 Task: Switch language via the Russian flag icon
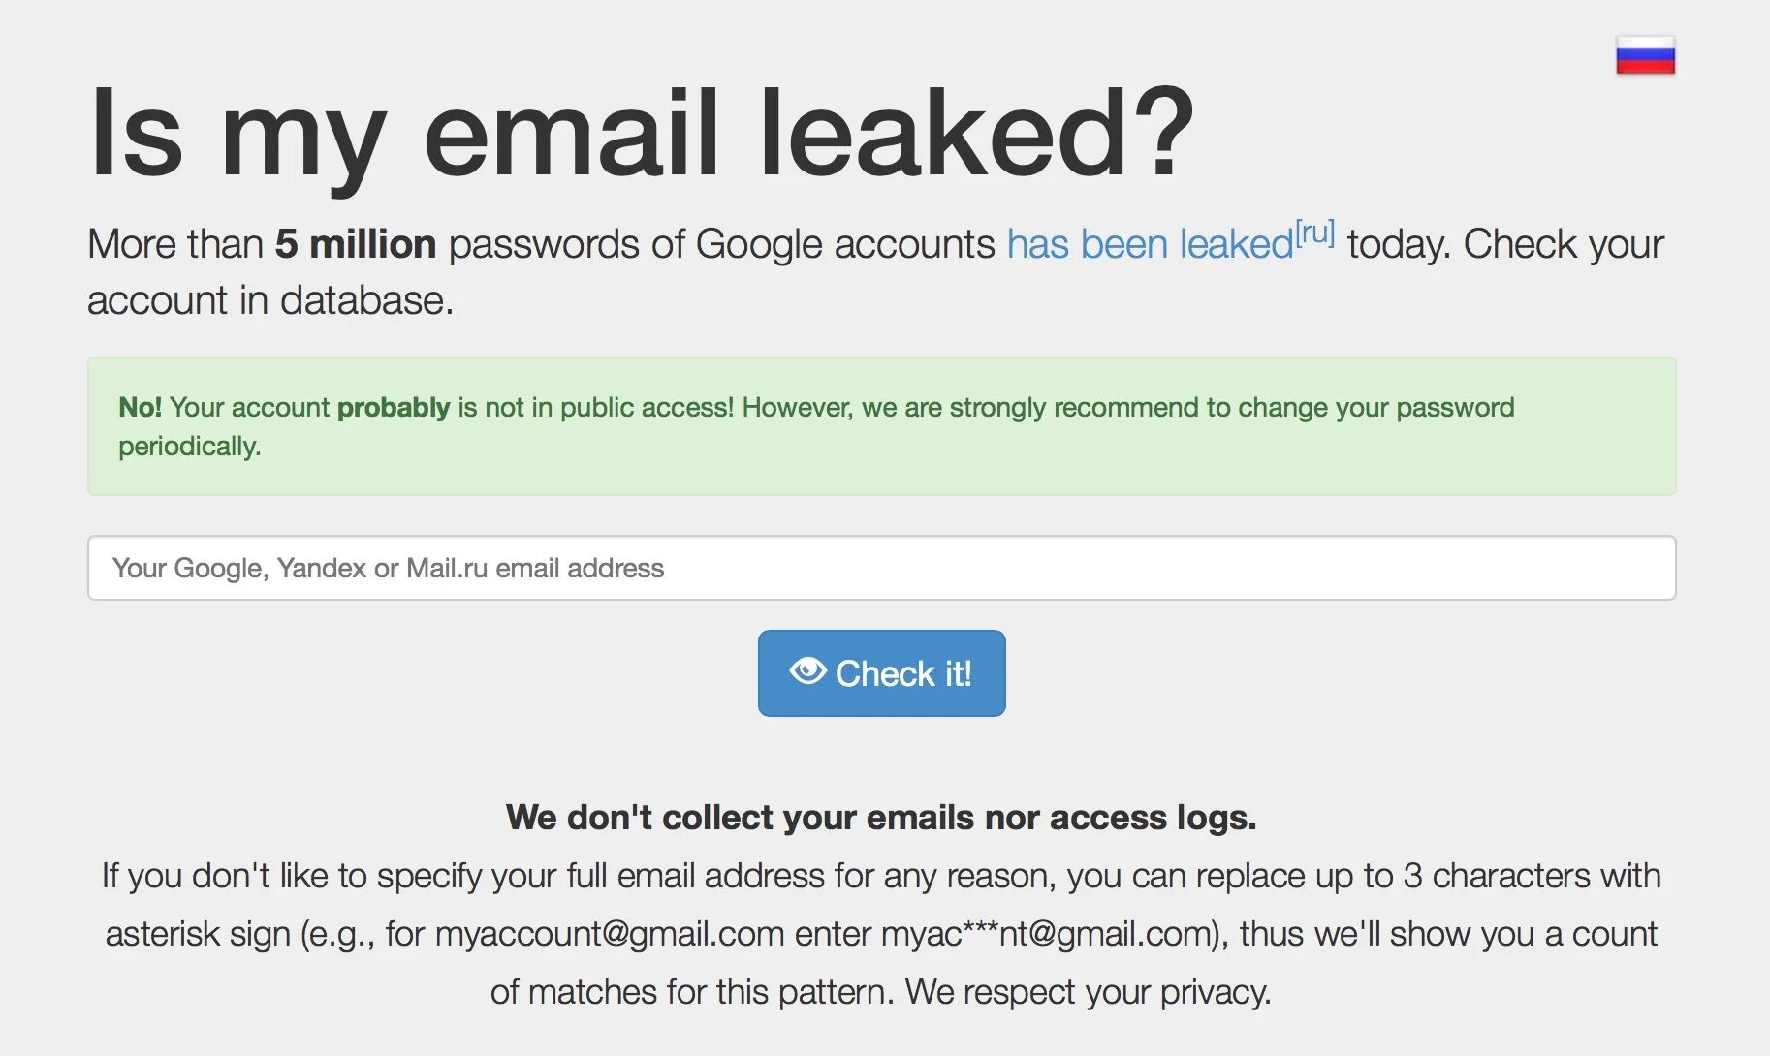click(x=1645, y=55)
